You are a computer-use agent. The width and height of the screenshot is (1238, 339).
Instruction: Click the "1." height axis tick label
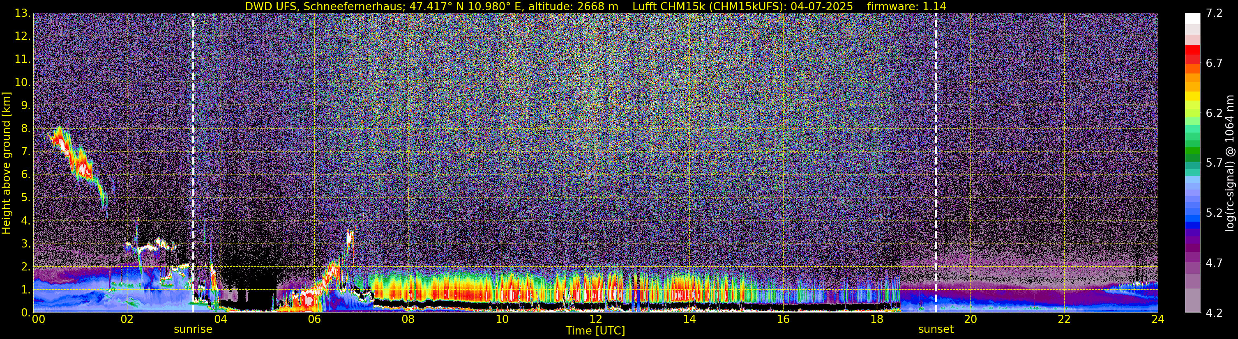click(25, 290)
